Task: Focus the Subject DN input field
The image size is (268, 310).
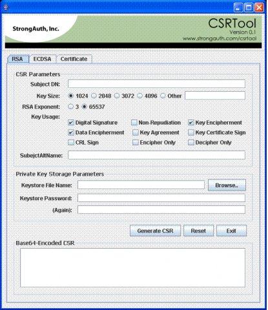Action: (156, 84)
